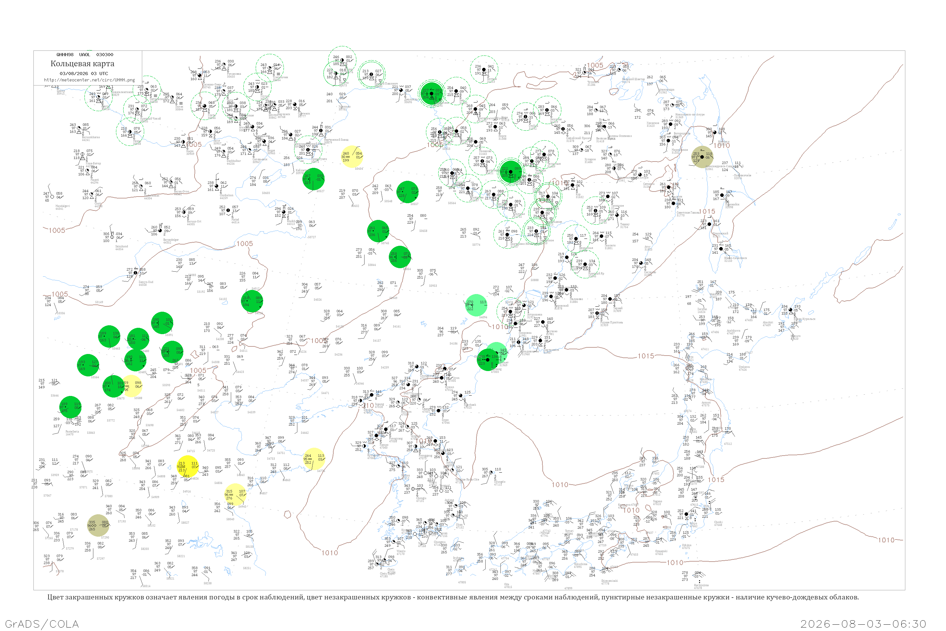946x631 pixels.
Task: Click the light green circle at station 54094
Action: [x=476, y=305]
